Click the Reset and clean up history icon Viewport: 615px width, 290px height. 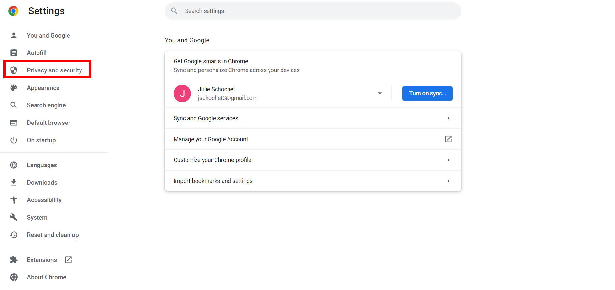pyautogui.click(x=14, y=235)
